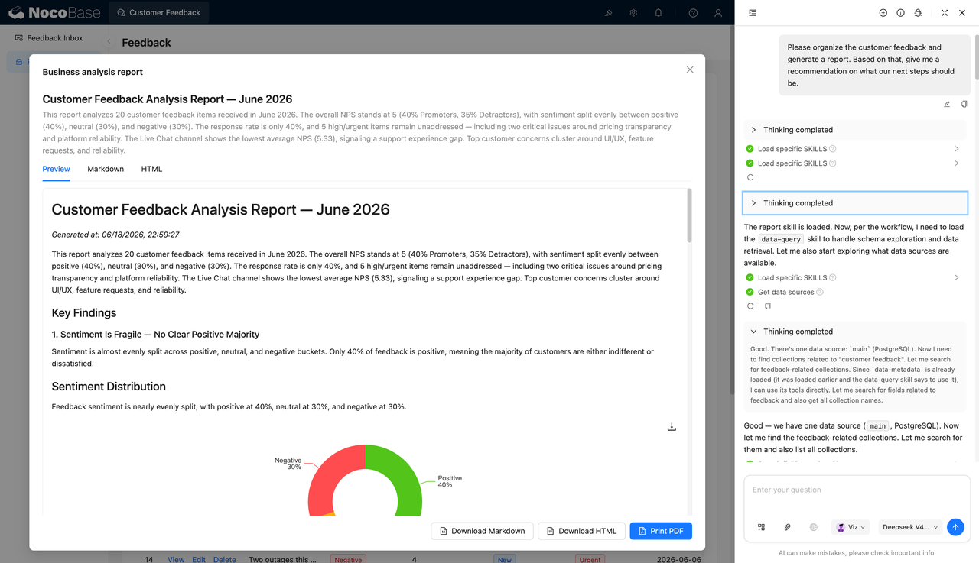Viewport: 979px width, 563px height.
Task: Switch to the HTML tab
Action: pyautogui.click(x=151, y=169)
